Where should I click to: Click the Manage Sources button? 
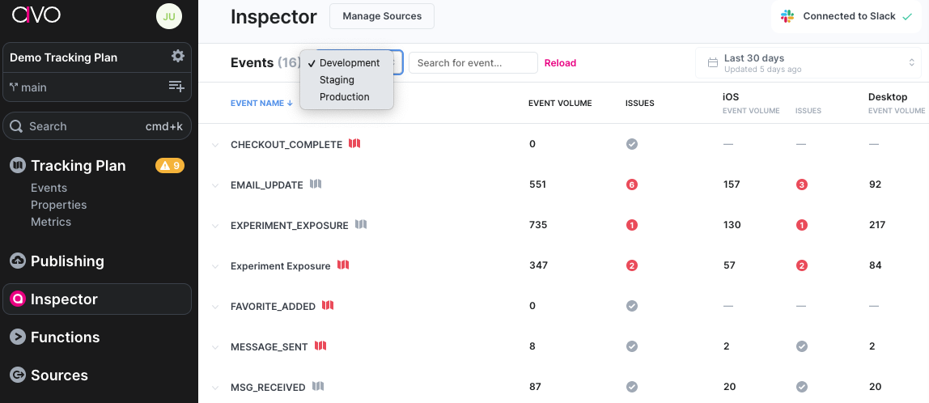[382, 16]
